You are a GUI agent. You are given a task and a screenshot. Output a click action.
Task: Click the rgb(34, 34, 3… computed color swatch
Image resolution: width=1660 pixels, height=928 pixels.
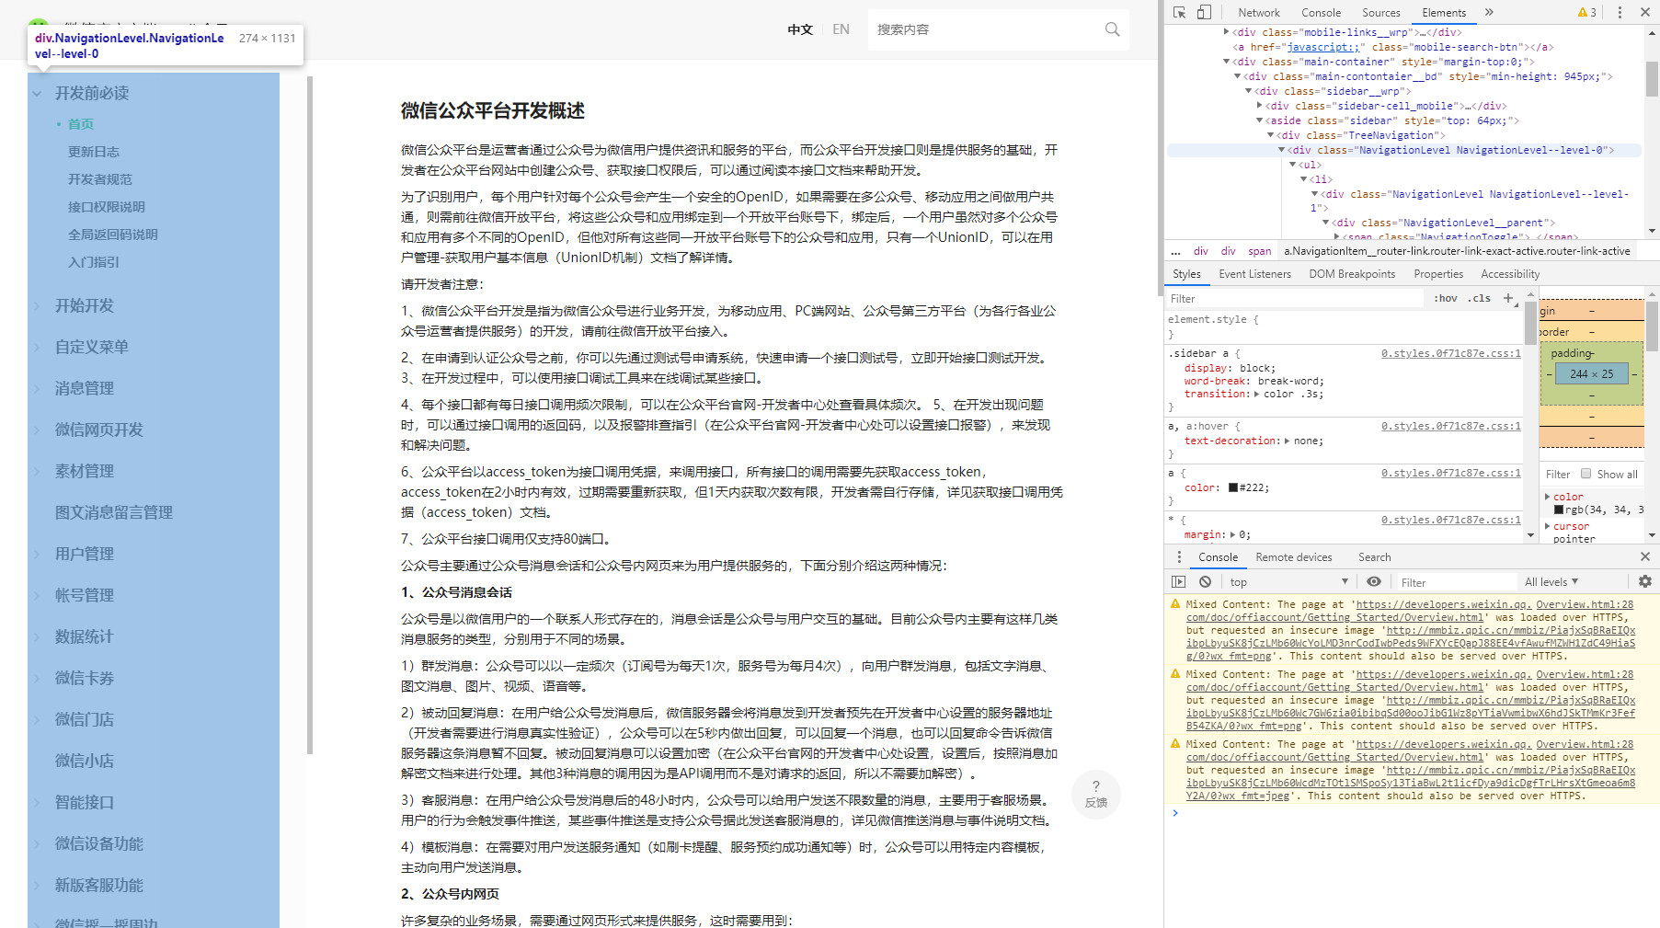1559,510
